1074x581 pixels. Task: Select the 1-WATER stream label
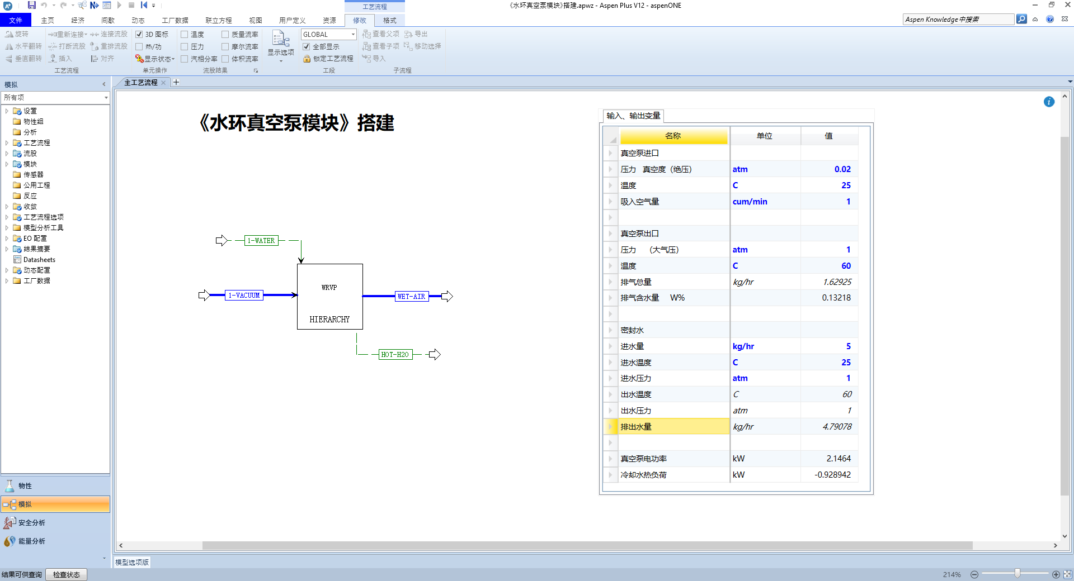tap(261, 241)
